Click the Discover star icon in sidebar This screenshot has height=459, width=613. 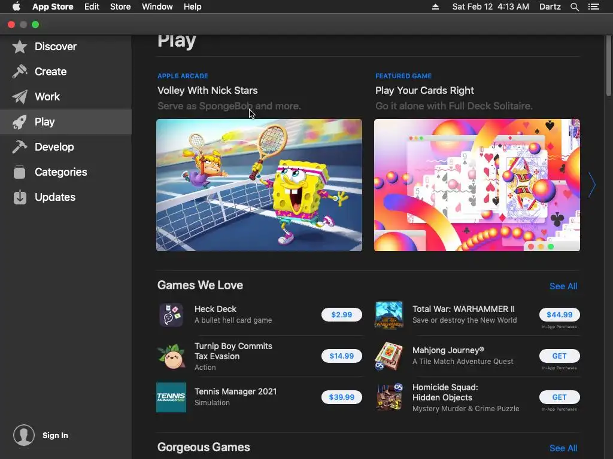(x=20, y=47)
